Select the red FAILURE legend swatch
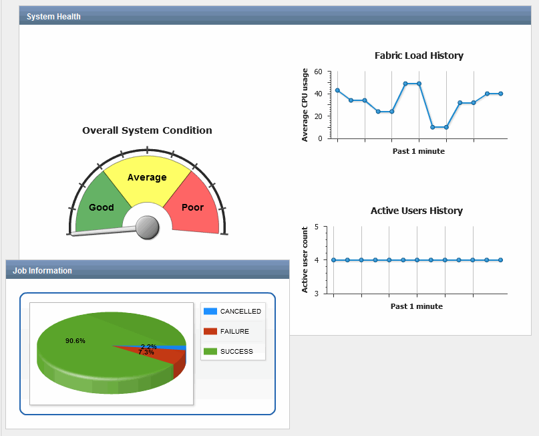The width and height of the screenshot is (539, 436). pyautogui.click(x=210, y=332)
